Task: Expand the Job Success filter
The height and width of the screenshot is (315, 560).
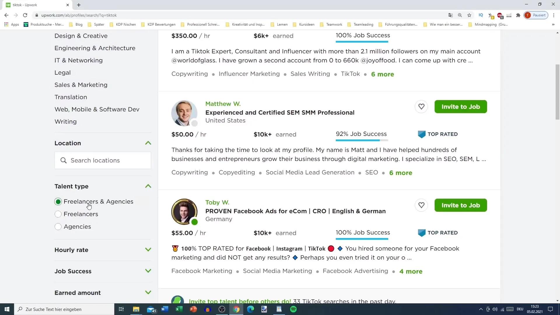Action: [148, 271]
